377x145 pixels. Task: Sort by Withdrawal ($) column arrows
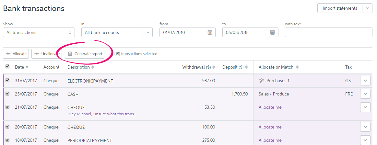pyautogui.click(x=214, y=67)
